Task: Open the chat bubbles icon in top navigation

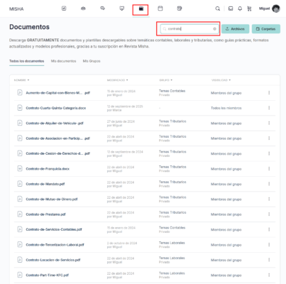Action: pos(102,9)
